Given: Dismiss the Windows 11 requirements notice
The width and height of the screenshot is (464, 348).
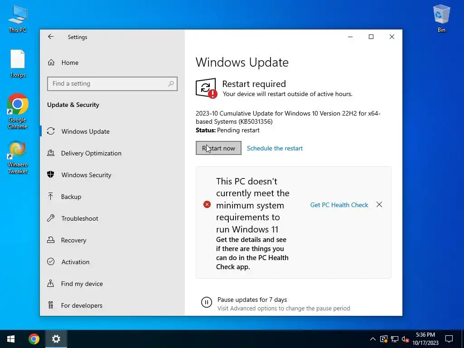Looking at the screenshot, I should (379, 204).
